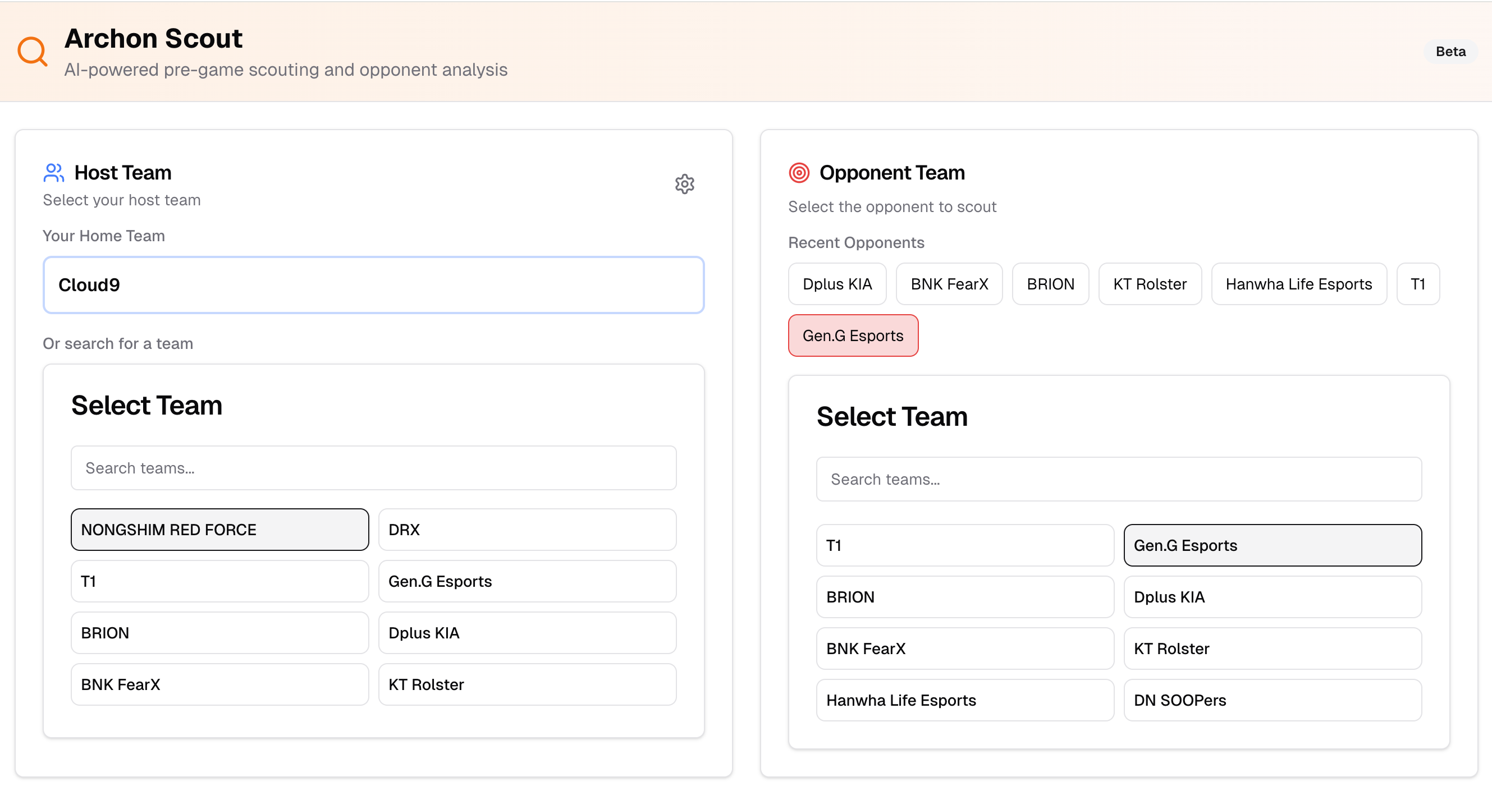The image size is (1492, 791).
Task: Select NONGSHIM RED FORCE as host team
Action: (x=219, y=530)
